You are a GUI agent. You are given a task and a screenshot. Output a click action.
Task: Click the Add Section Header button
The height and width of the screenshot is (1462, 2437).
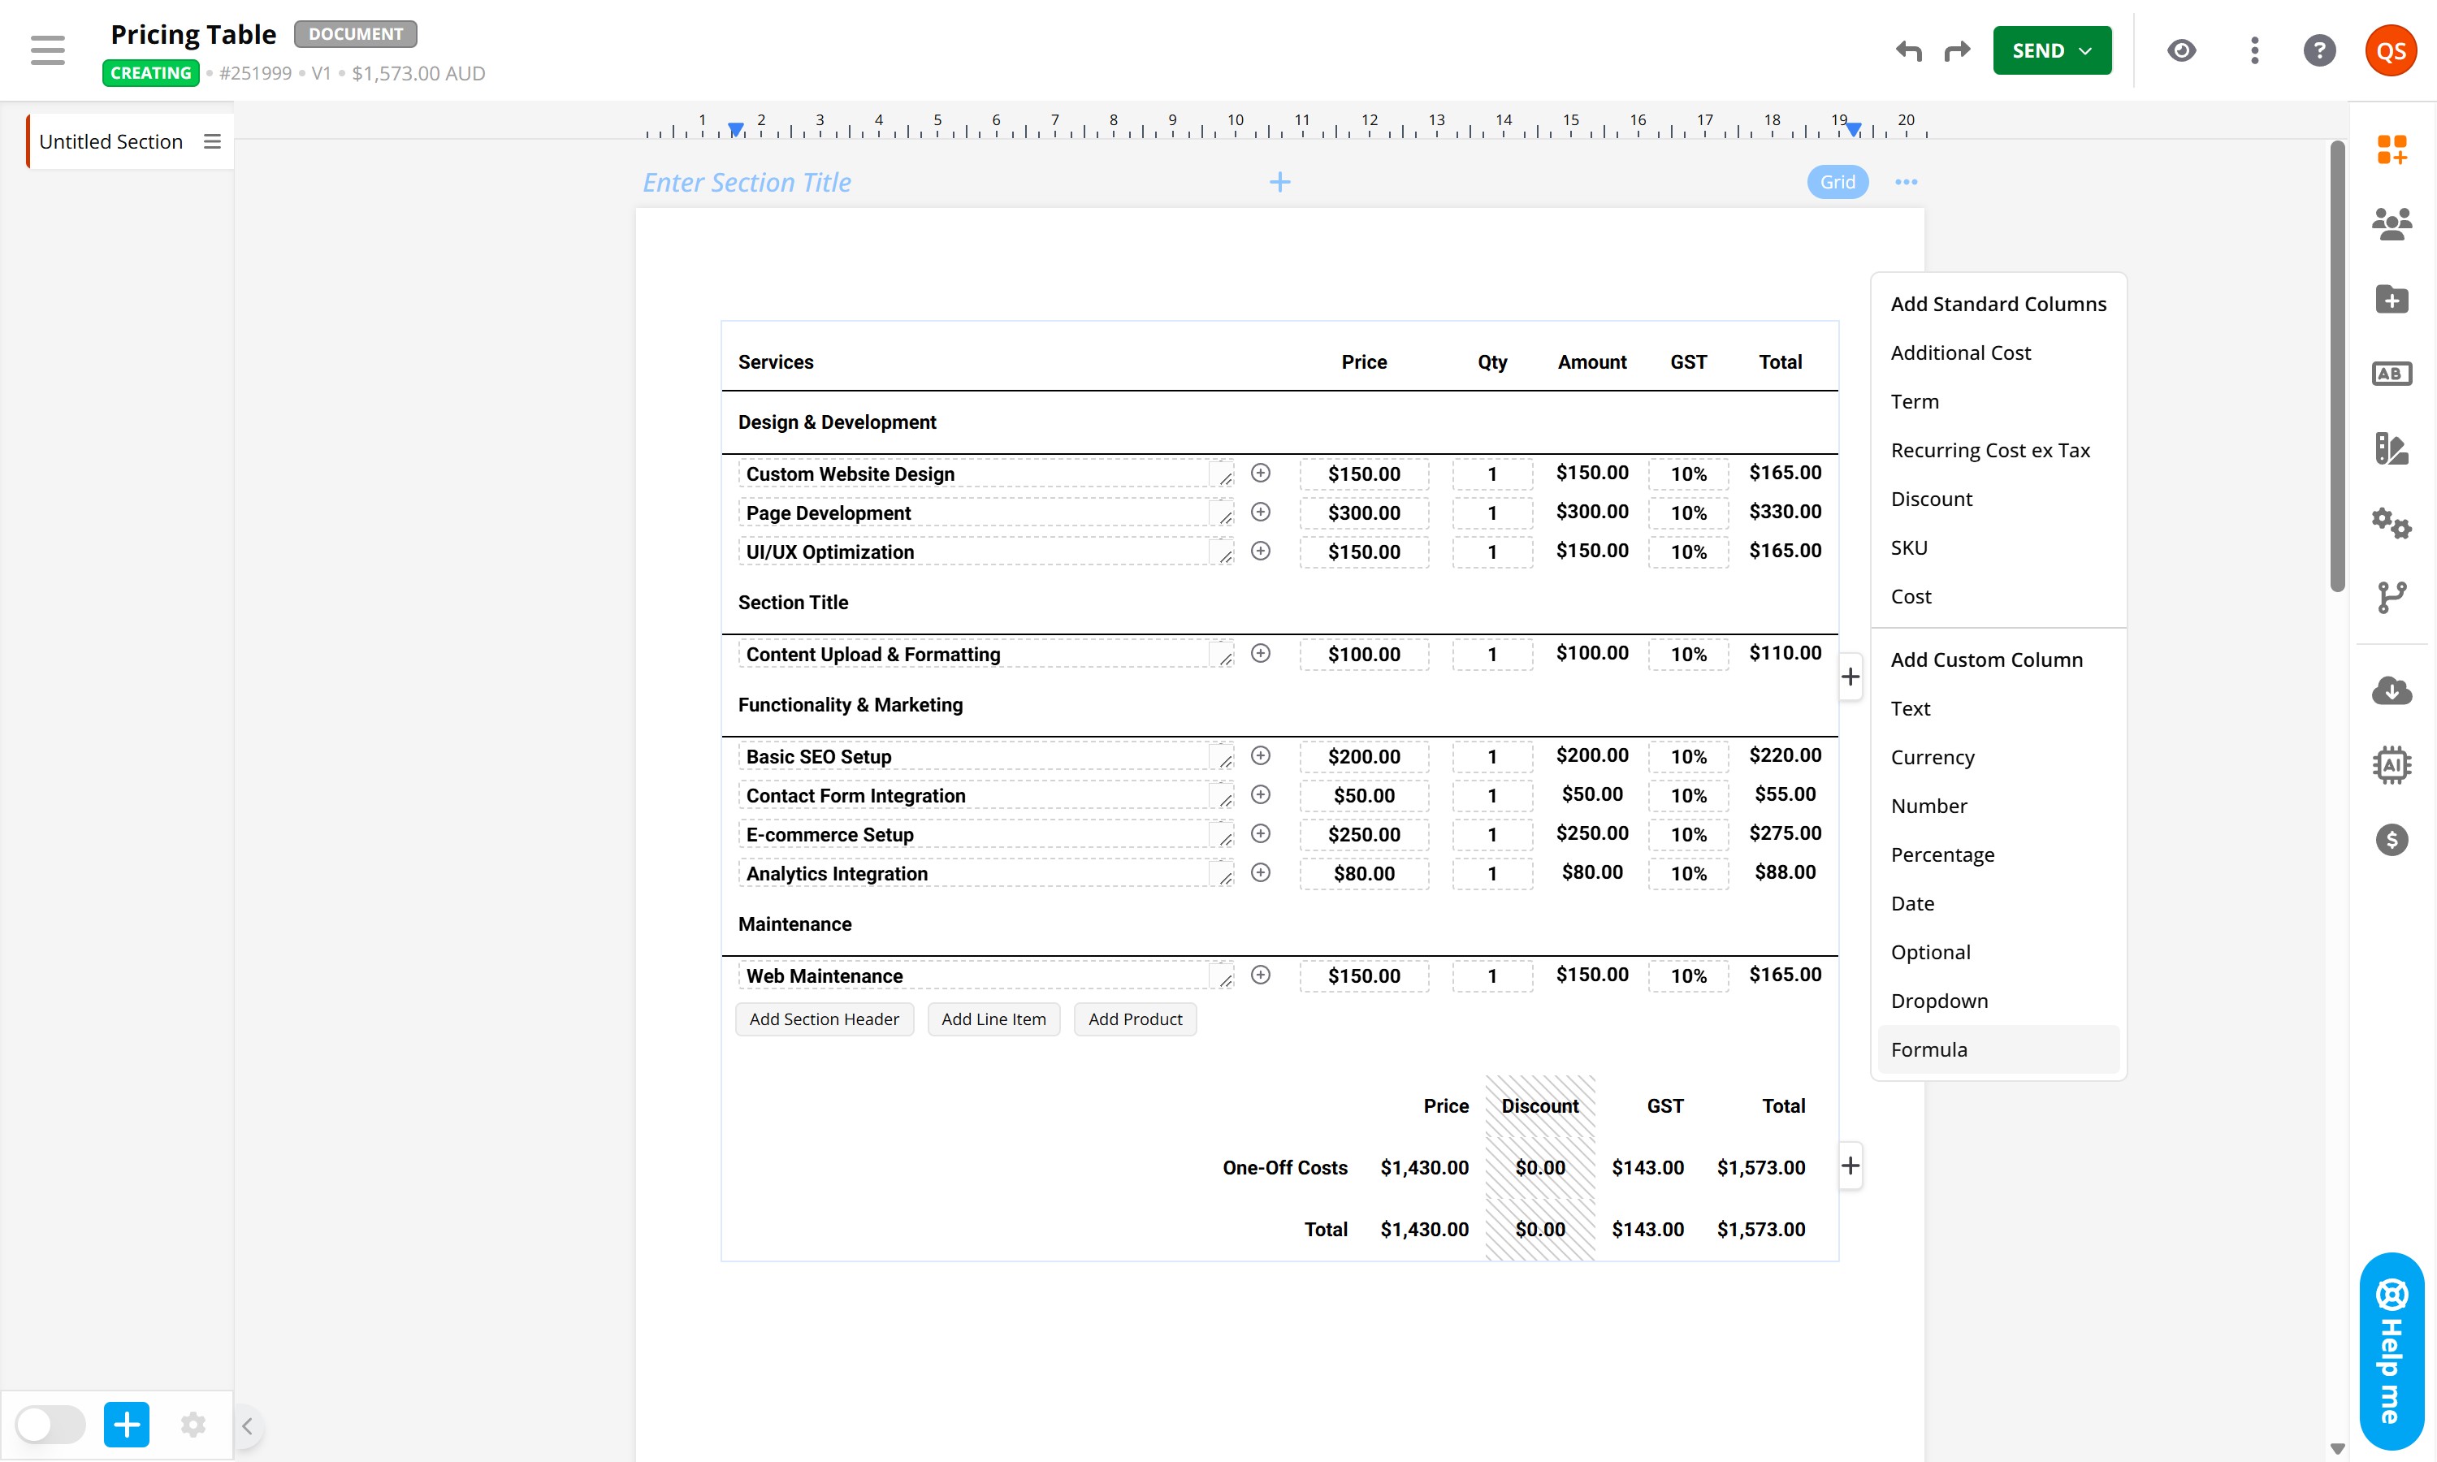824,1019
